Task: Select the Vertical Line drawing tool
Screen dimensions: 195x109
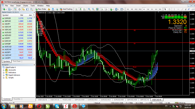Action: click(x=174, y=9)
